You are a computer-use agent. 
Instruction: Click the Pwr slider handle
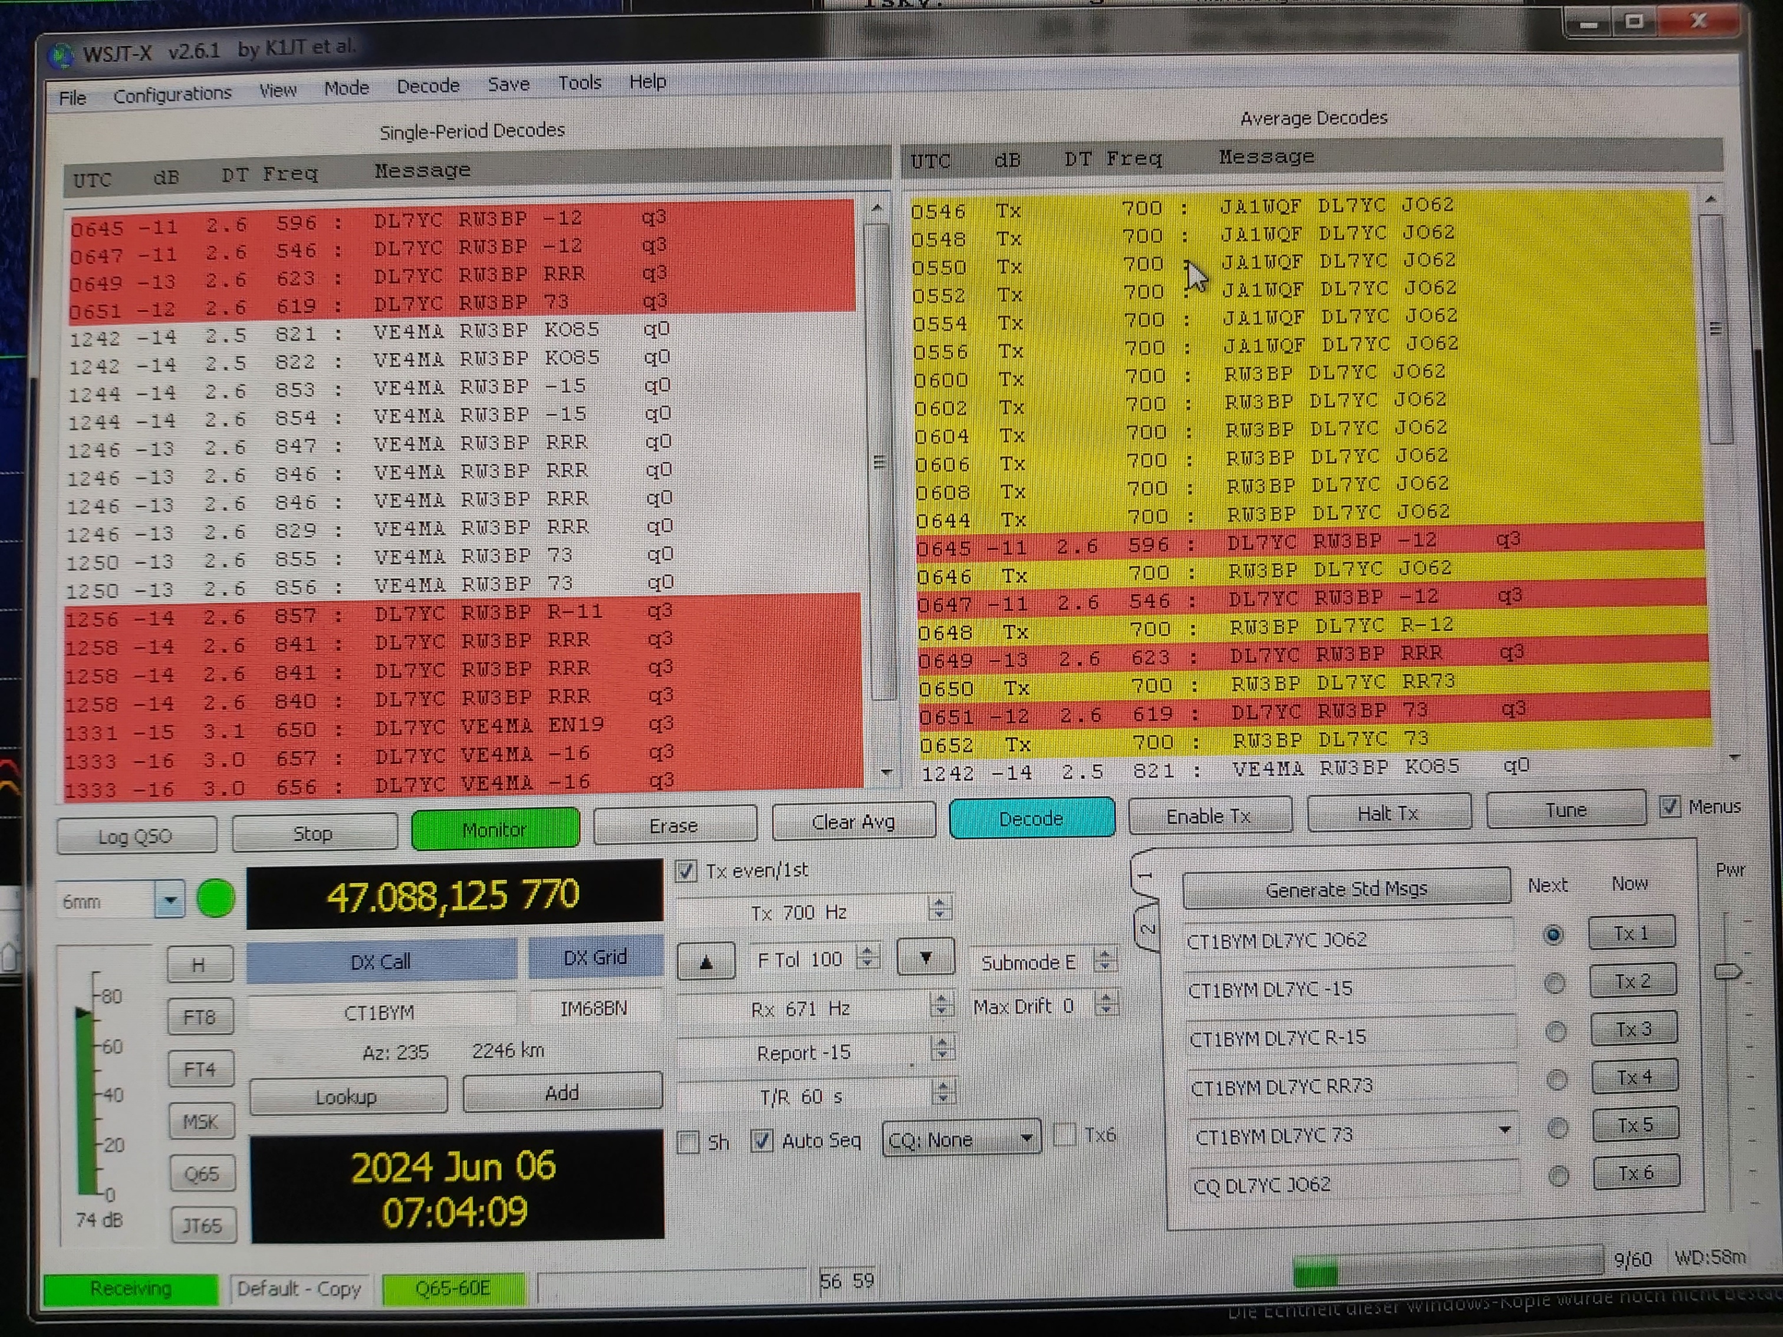[1726, 972]
